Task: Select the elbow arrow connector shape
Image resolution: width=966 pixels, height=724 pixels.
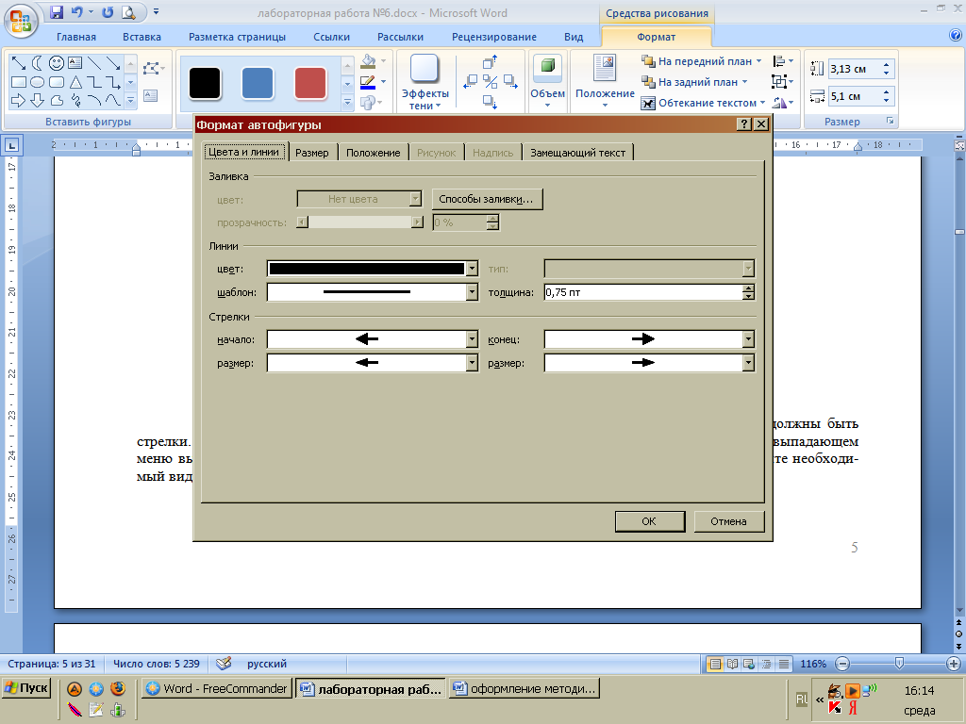Action: pos(113,82)
